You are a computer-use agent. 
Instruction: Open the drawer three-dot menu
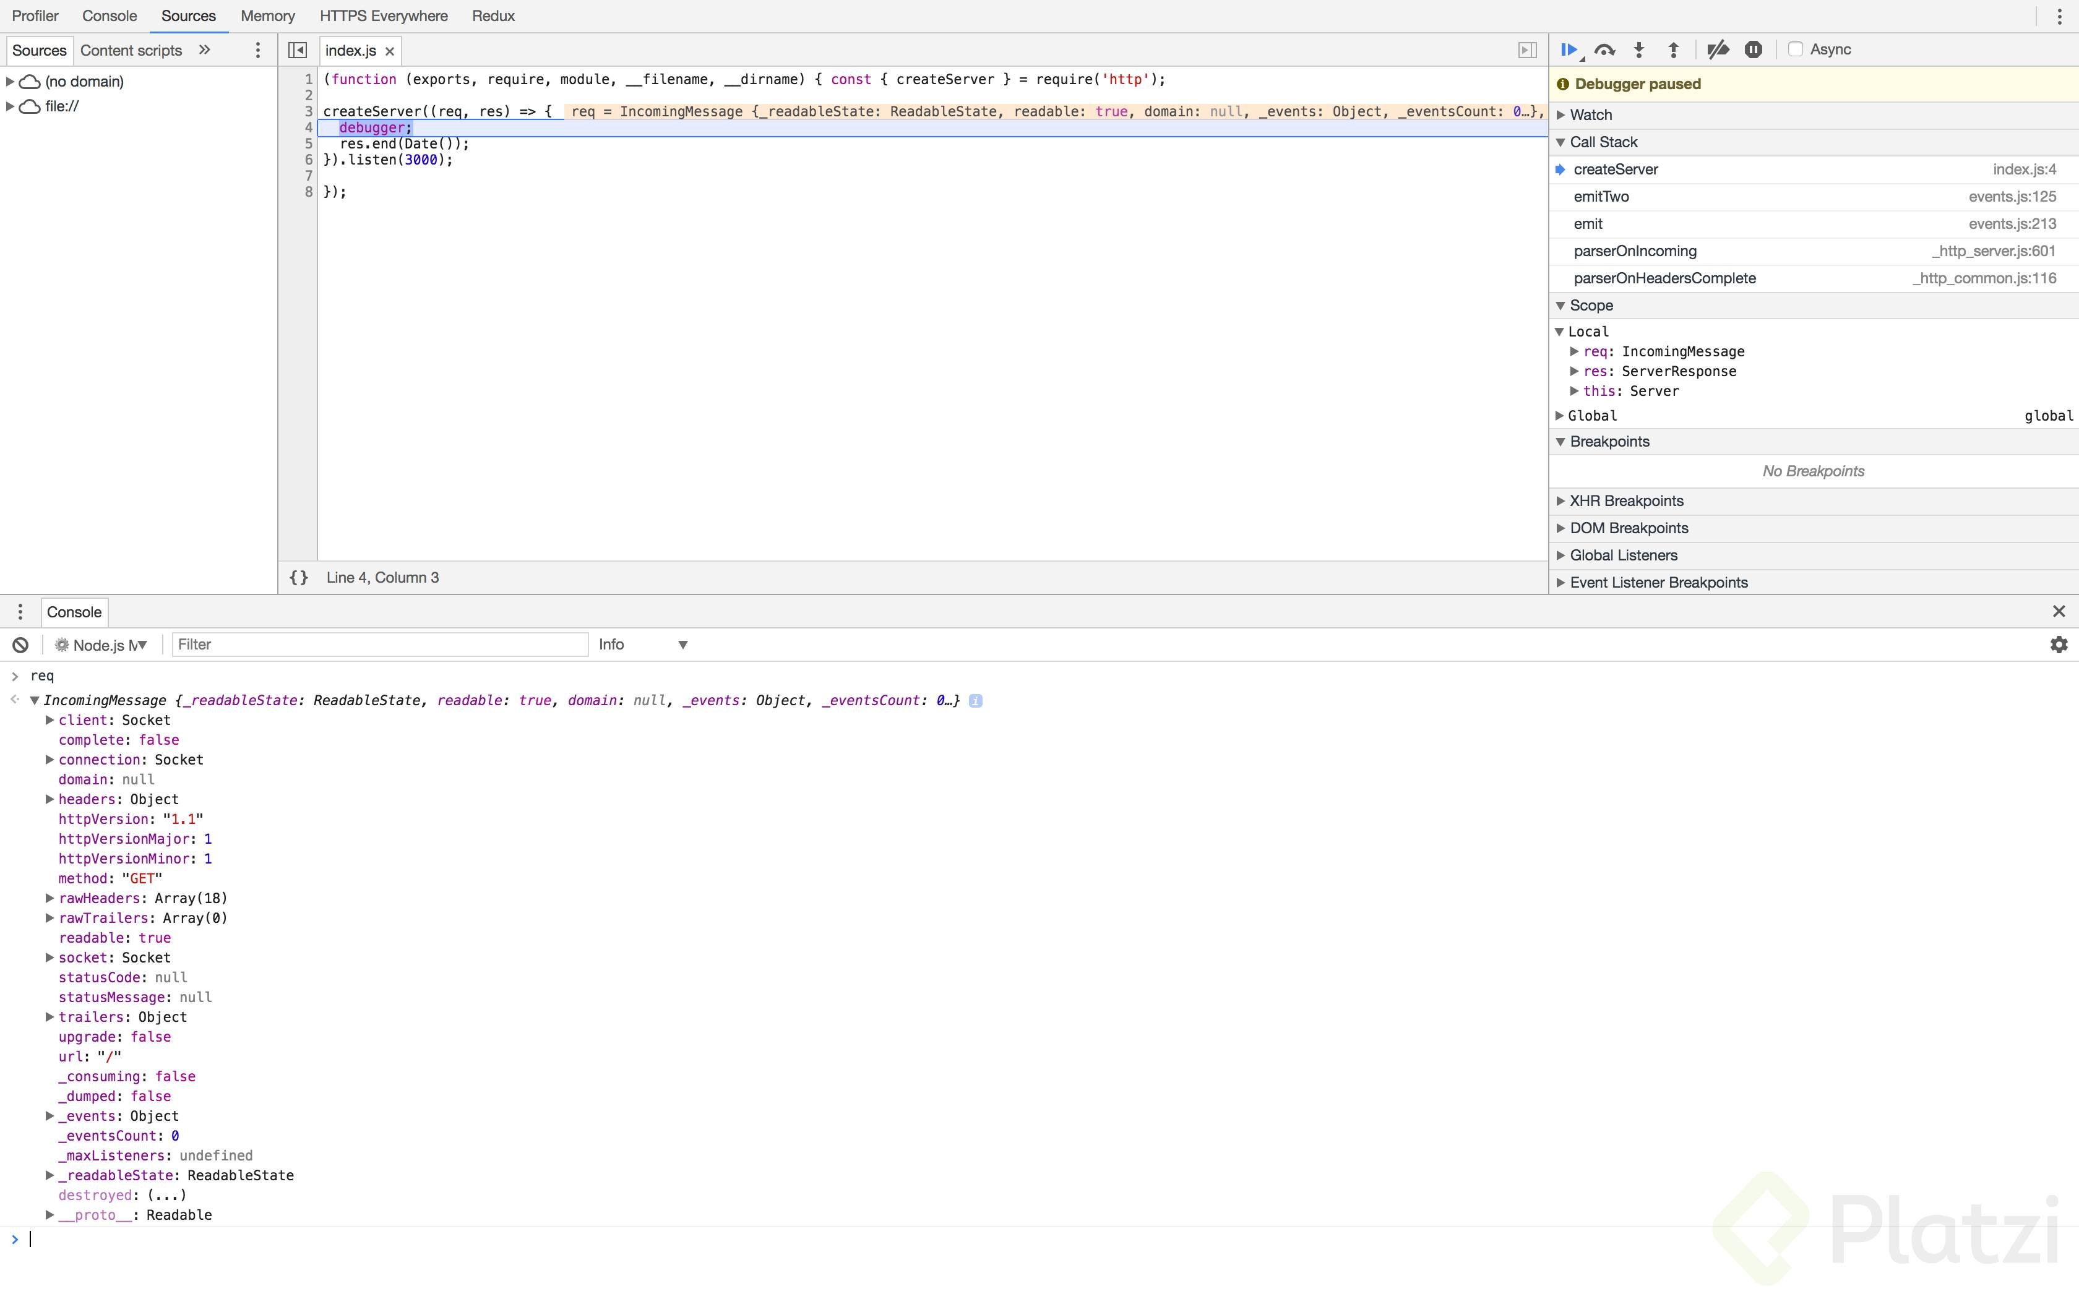[20, 612]
